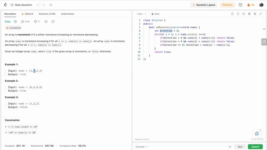
Task: Click line number 5 in the gutter
Action: click(139, 34)
